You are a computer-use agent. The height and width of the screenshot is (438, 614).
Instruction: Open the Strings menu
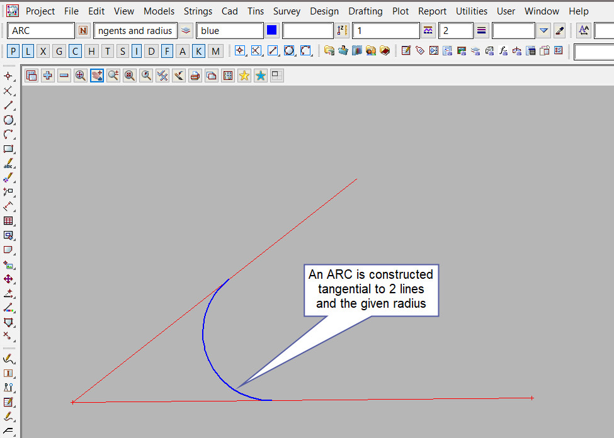198,11
